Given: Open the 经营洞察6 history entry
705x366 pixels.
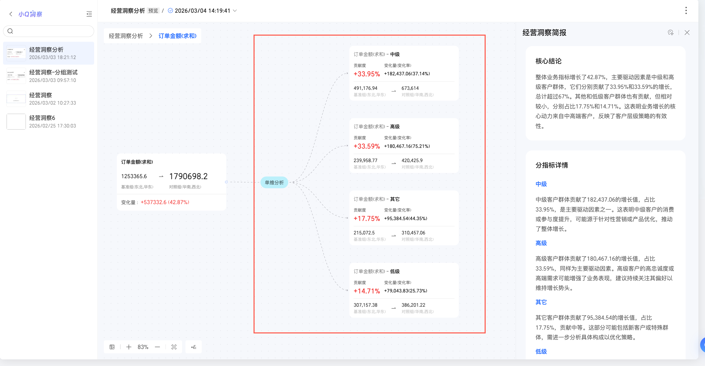Looking at the screenshot, I should (49, 122).
